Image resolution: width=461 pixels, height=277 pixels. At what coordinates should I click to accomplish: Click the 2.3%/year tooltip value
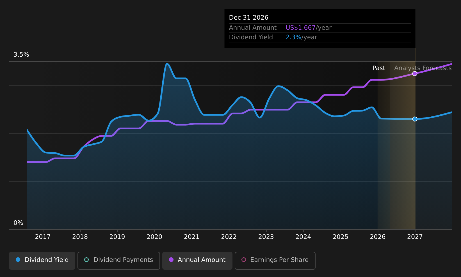tap(301, 37)
